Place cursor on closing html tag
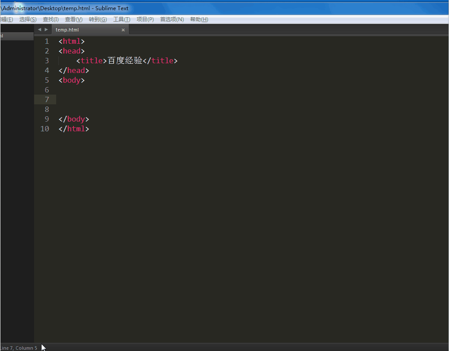 pyautogui.click(x=74, y=129)
